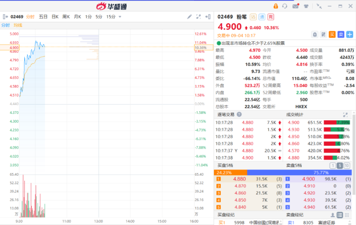356x225 pixels.
Task: Shrink the window with the collapse-arrows icon
Action: coord(319,6)
